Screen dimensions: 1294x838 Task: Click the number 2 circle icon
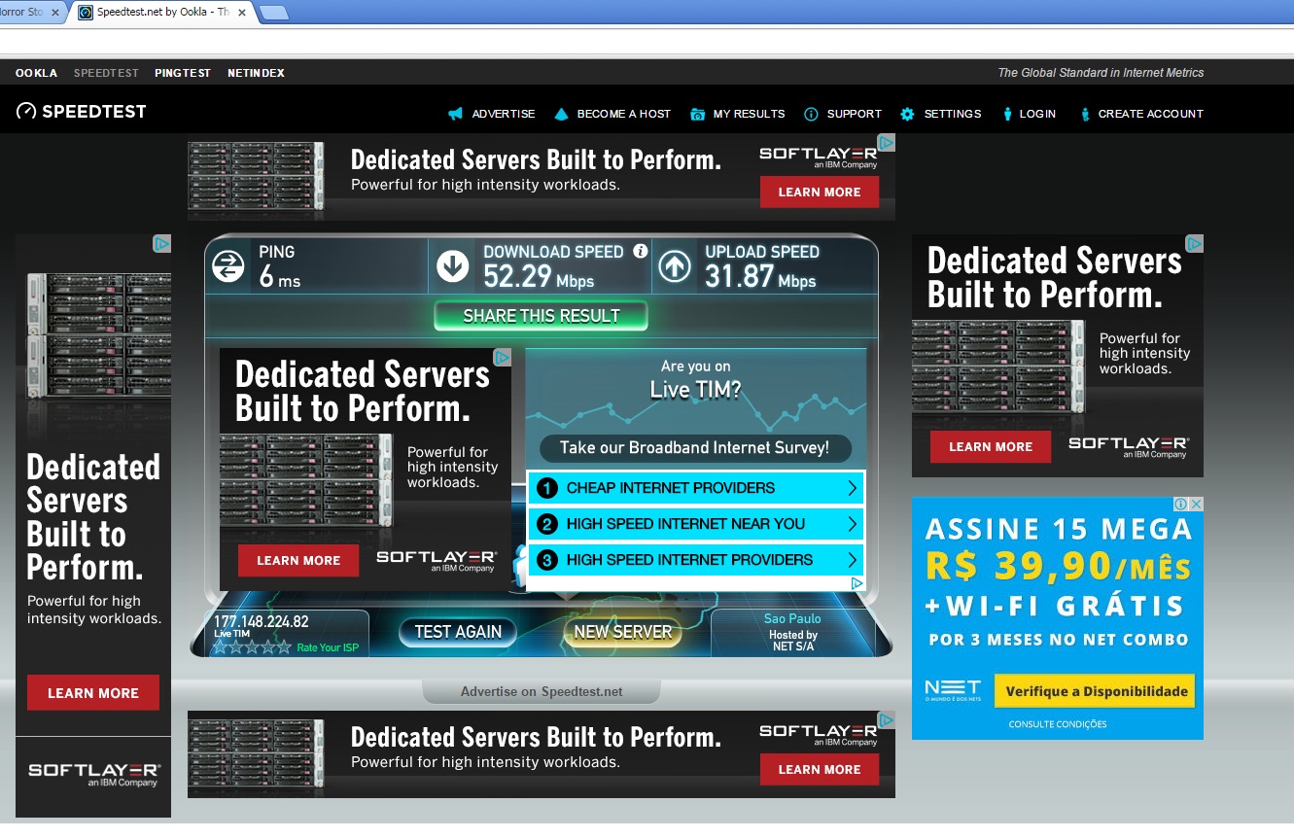tap(547, 524)
